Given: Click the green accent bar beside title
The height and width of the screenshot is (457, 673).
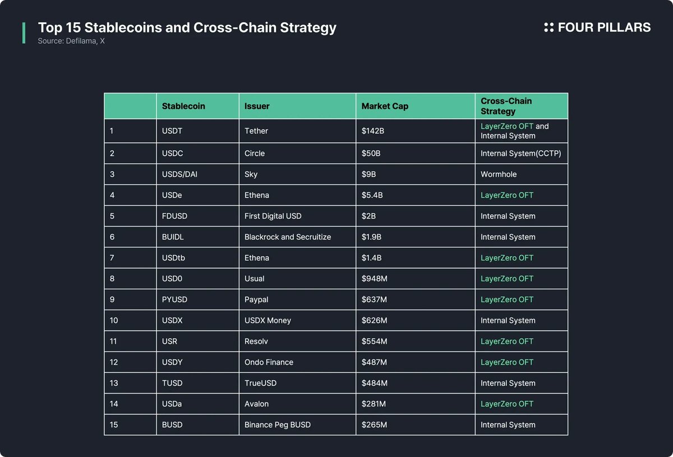Looking at the screenshot, I should click(24, 33).
